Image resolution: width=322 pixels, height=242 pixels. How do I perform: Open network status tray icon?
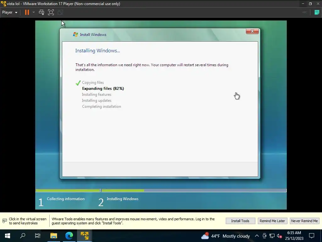272,236
